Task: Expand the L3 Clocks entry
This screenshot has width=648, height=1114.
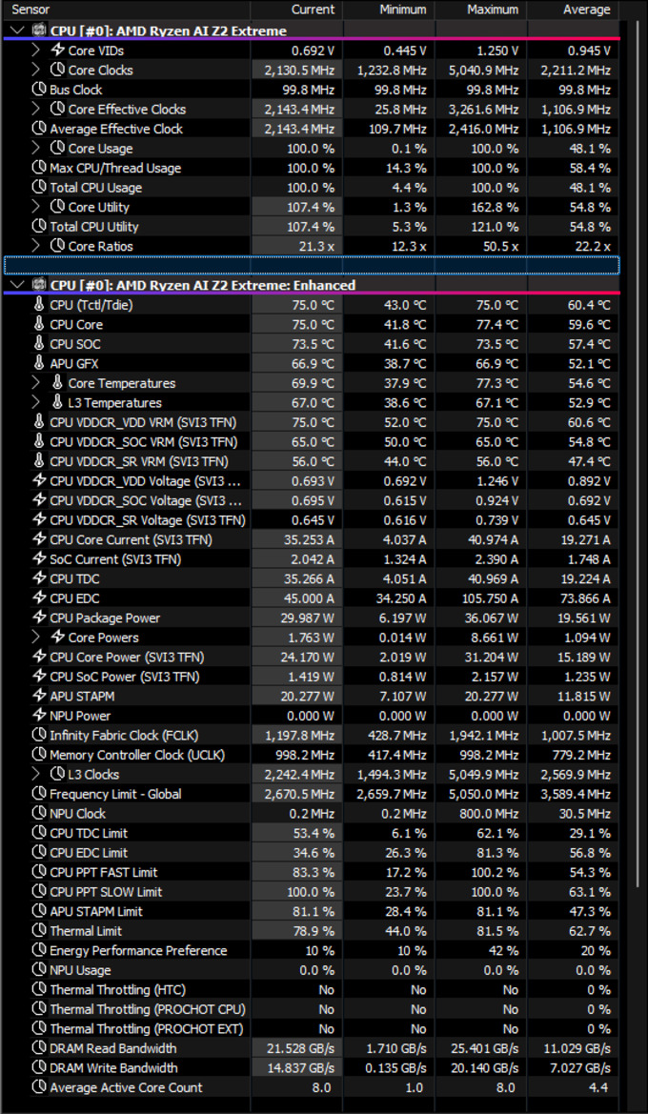Action: pyautogui.click(x=36, y=774)
